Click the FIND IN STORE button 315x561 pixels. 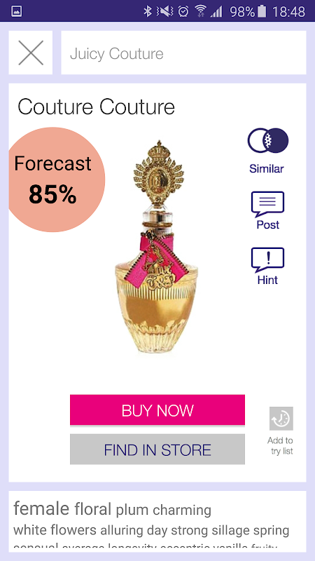tap(157, 450)
